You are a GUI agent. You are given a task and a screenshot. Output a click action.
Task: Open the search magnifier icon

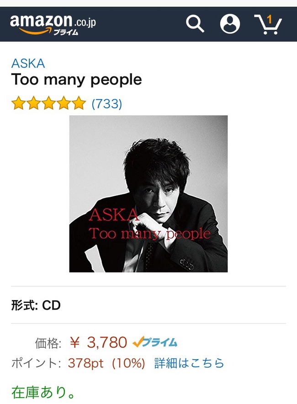point(195,24)
